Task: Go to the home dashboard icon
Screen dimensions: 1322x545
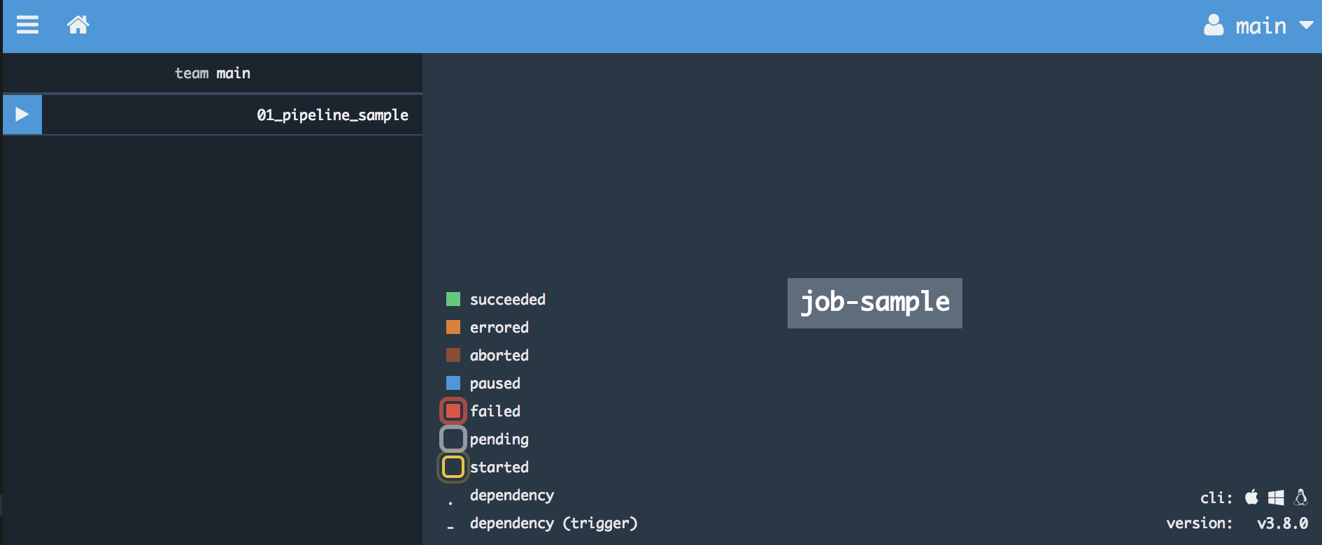Action: tap(78, 25)
